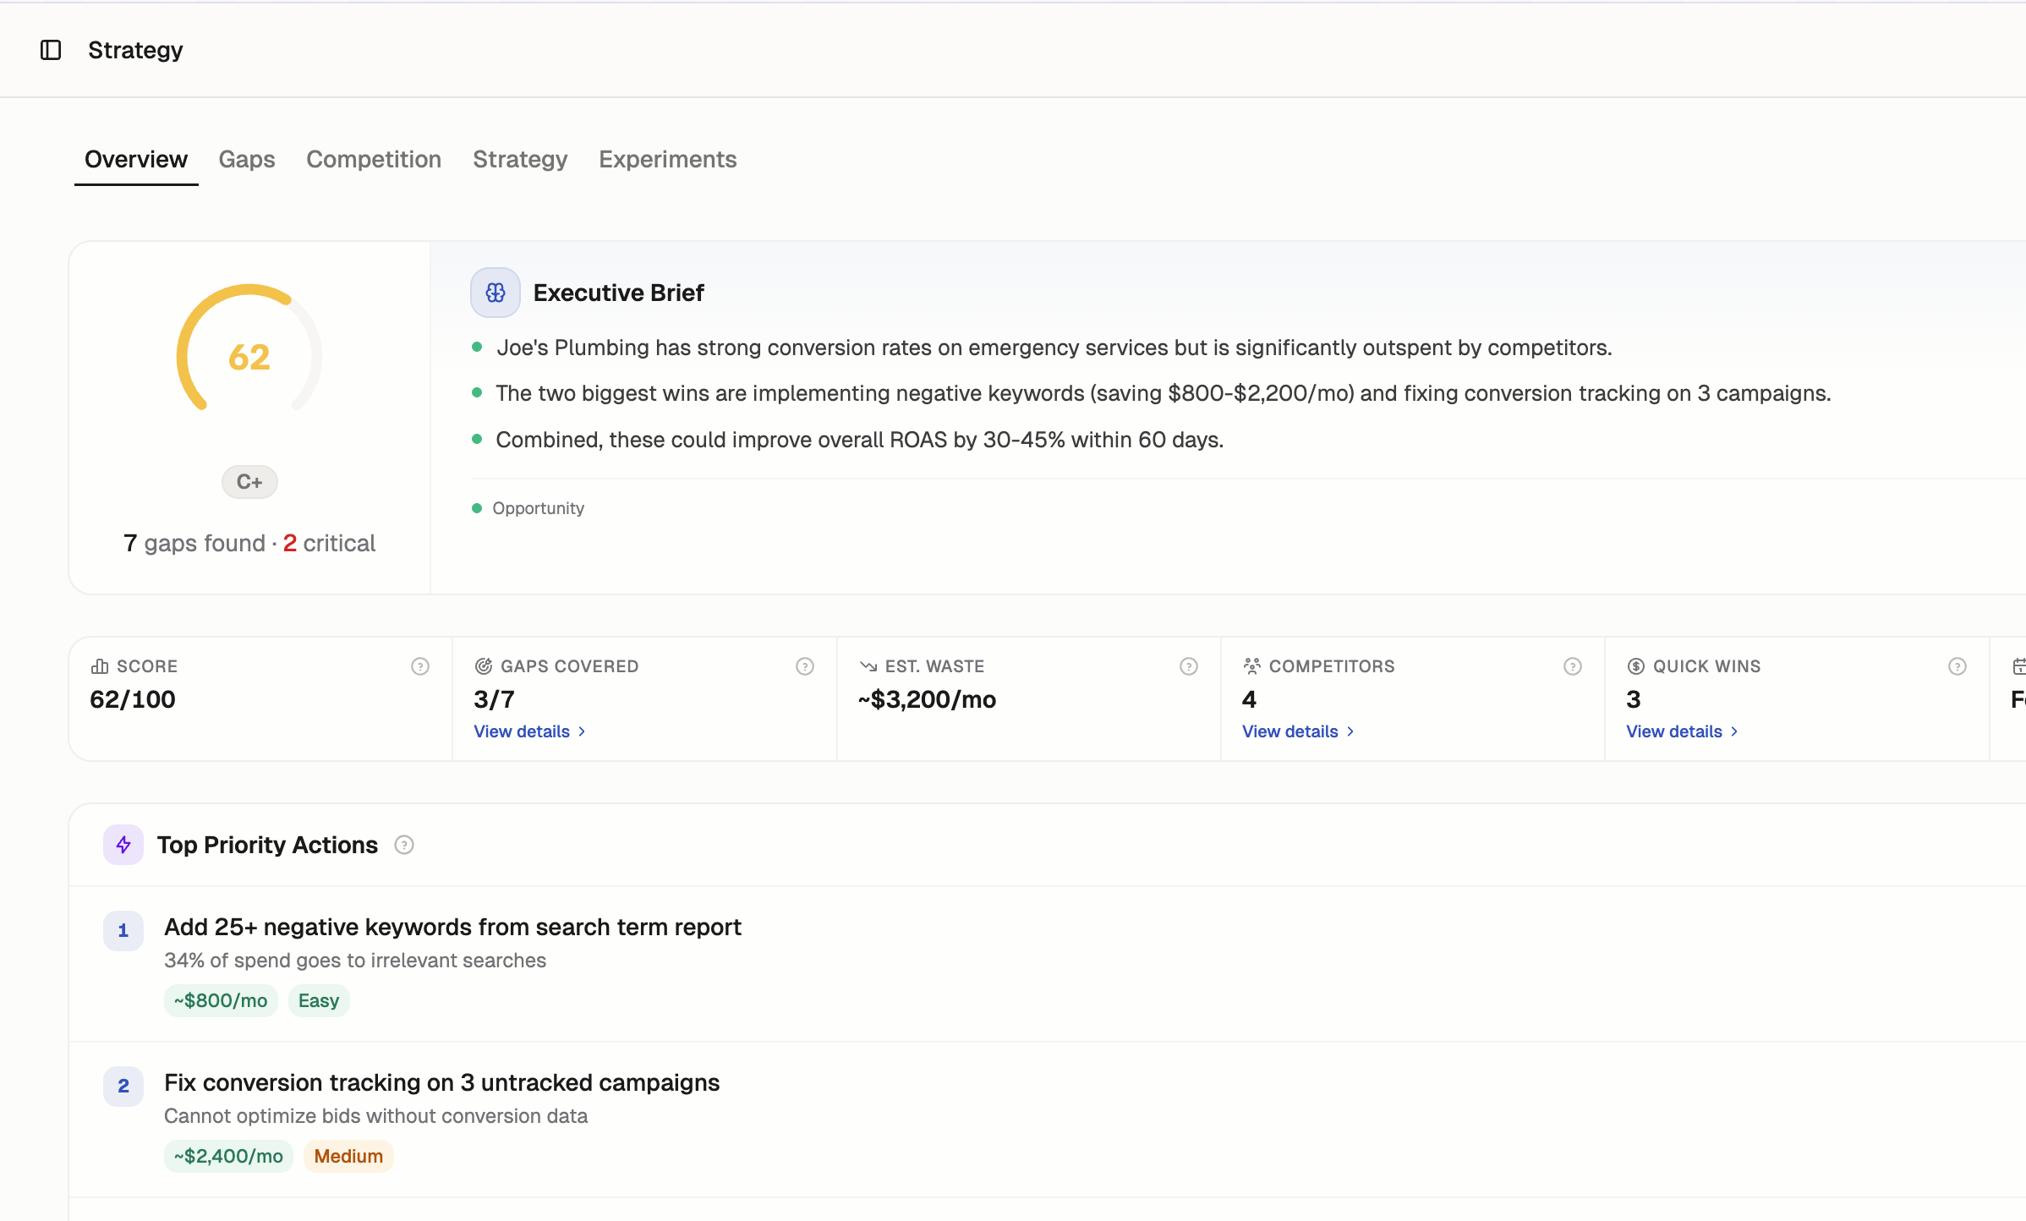Screen dimensions: 2026x1221
Task: Click the downward trend icon on EST. WASTE card
Action: coord(867,665)
